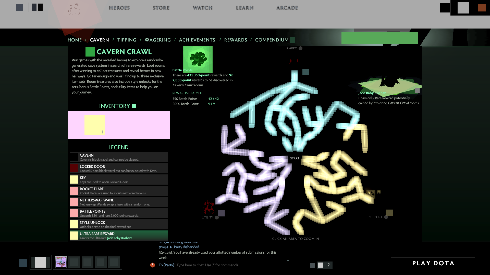The width and height of the screenshot is (490, 275).
Task: Open the HEROES section
Action: click(x=119, y=8)
